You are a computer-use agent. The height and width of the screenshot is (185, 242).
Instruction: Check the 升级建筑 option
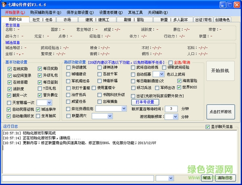coord(67,68)
